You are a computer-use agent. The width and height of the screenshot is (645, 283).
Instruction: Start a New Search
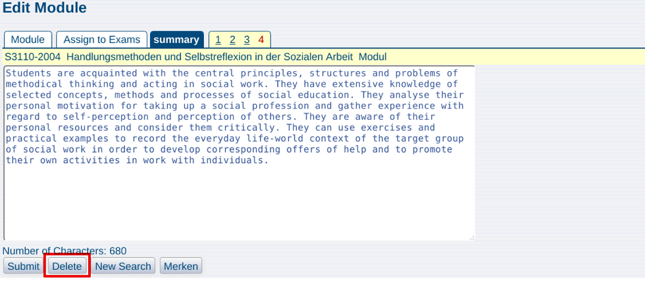tap(123, 266)
